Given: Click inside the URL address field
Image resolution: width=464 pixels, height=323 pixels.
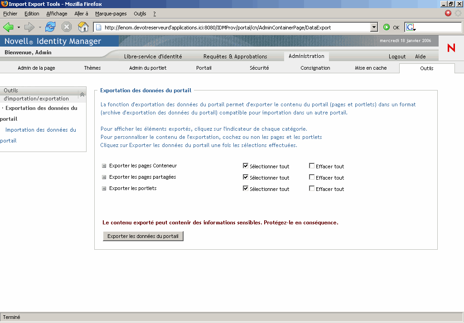Looking at the screenshot, I should click(x=236, y=28).
